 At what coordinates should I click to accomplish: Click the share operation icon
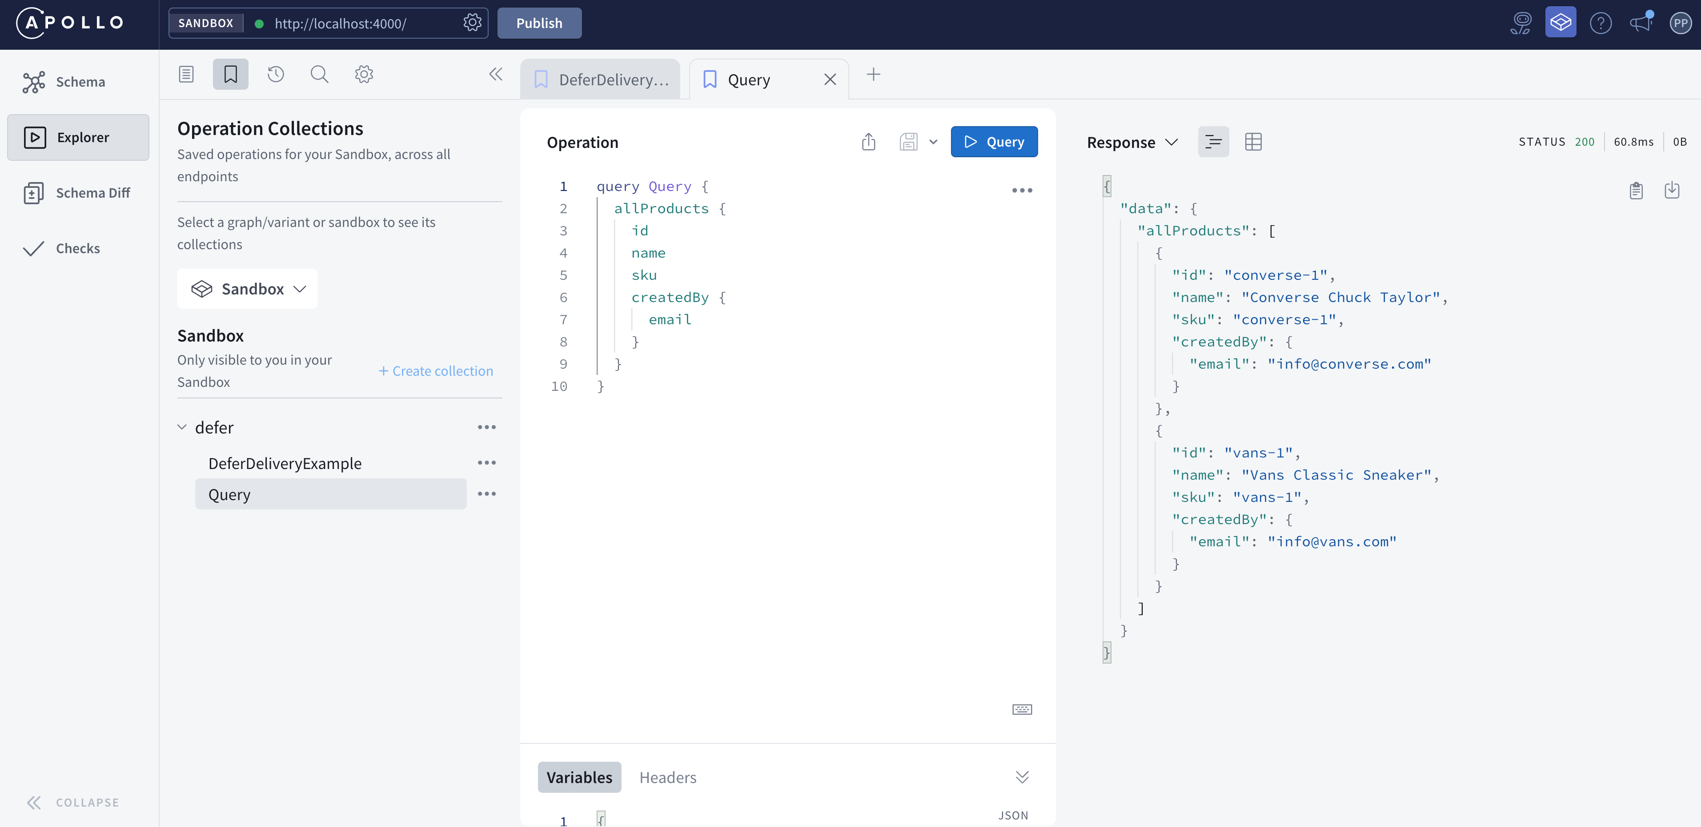[x=868, y=142]
